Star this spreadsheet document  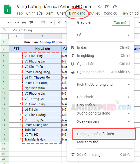(x=100, y=7)
